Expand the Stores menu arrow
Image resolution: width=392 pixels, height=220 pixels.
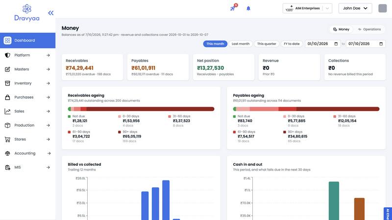(x=48, y=139)
